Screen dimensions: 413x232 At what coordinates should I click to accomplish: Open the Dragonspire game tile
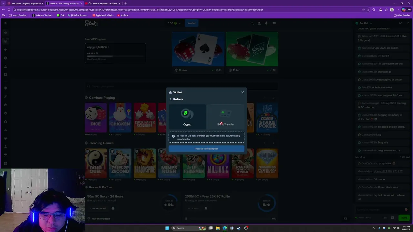coord(145,163)
